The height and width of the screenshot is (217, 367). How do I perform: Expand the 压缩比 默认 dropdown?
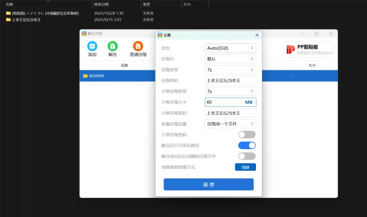pyautogui.click(x=230, y=59)
